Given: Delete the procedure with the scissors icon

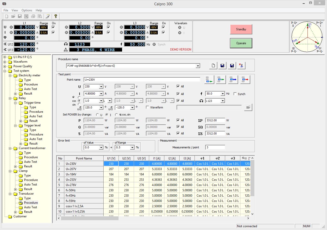Looking at the screenshot, I should coord(241,66).
